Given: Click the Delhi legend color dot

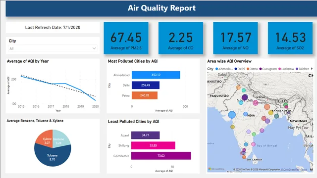Looking at the screenshot, I should (236, 69).
